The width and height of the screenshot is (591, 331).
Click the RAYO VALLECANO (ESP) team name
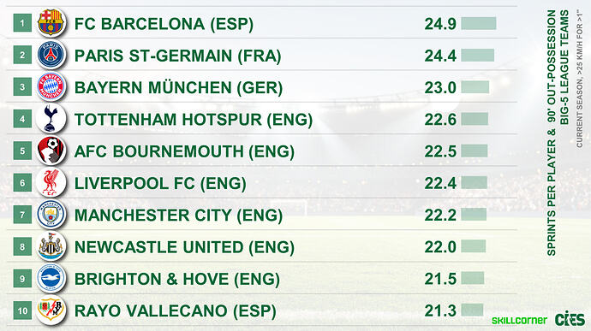pyautogui.click(x=176, y=311)
